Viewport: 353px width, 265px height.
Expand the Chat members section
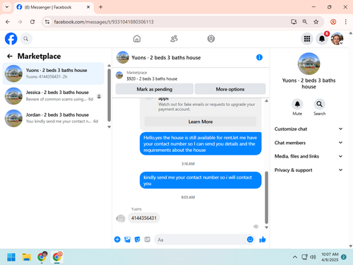(x=309, y=143)
